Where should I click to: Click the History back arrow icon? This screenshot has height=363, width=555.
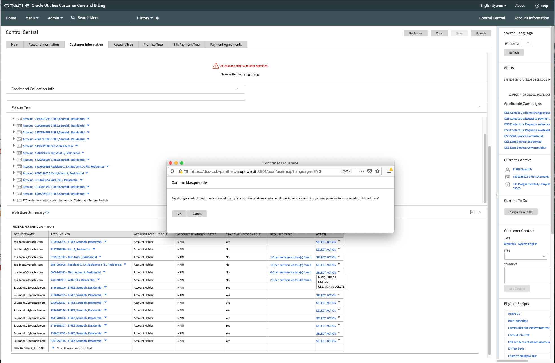(x=158, y=18)
